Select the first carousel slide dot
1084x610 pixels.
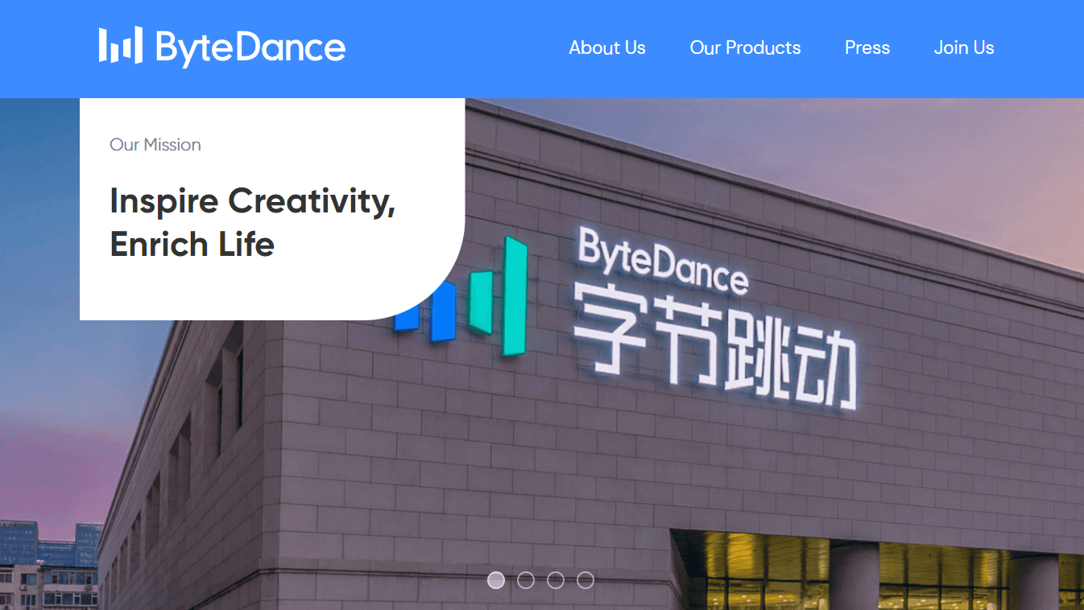(x=496, y=580)
